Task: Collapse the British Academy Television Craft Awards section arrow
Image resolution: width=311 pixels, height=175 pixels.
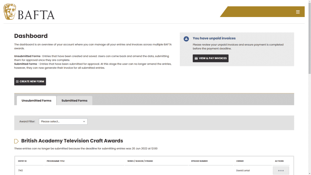Action: 16,141
